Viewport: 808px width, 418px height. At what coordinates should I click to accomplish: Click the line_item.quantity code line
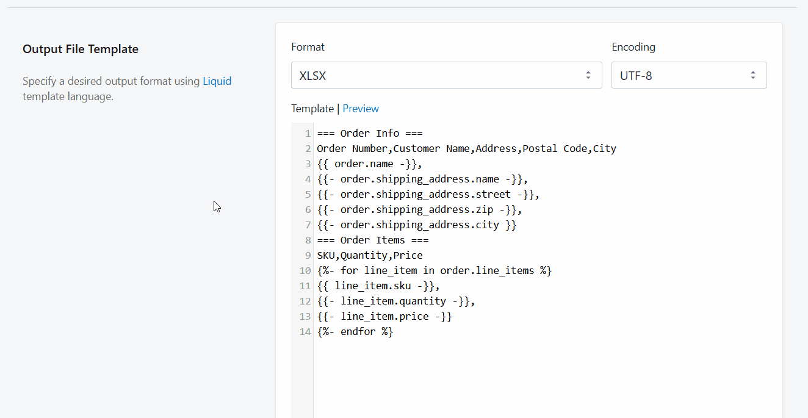(x=395, y=301)
